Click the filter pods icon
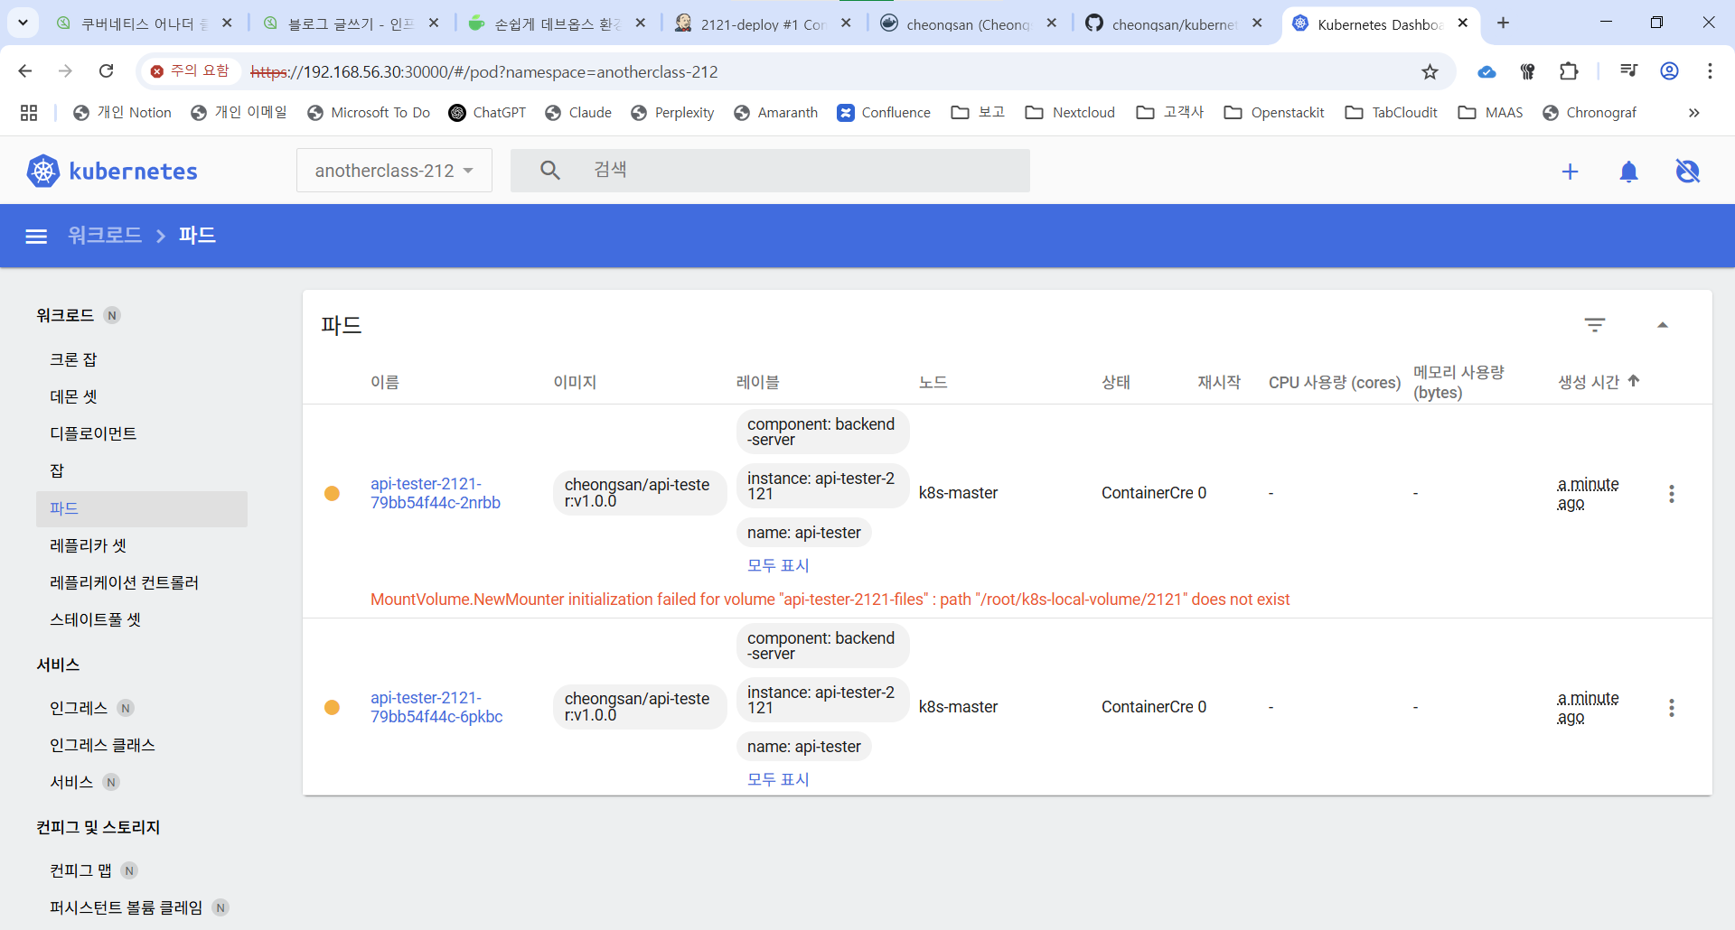This screenshot has height=930, width=1735. 1595,325
